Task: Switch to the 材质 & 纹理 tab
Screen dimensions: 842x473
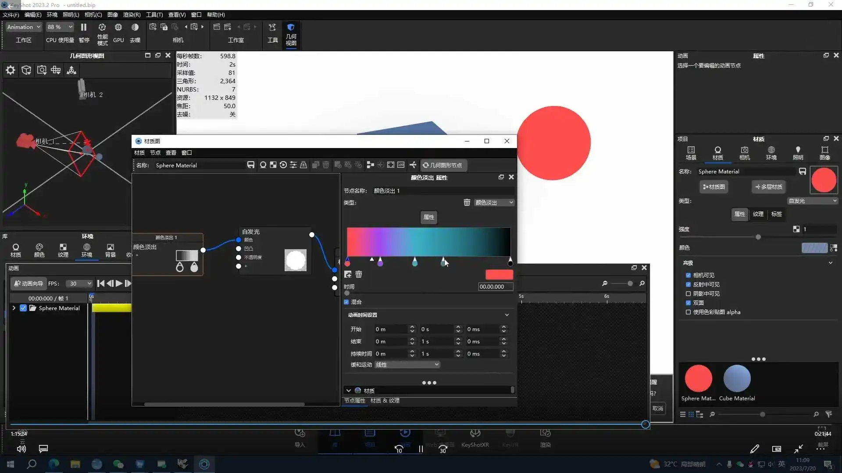Action: pyautogui.click(x=385, y=401)
